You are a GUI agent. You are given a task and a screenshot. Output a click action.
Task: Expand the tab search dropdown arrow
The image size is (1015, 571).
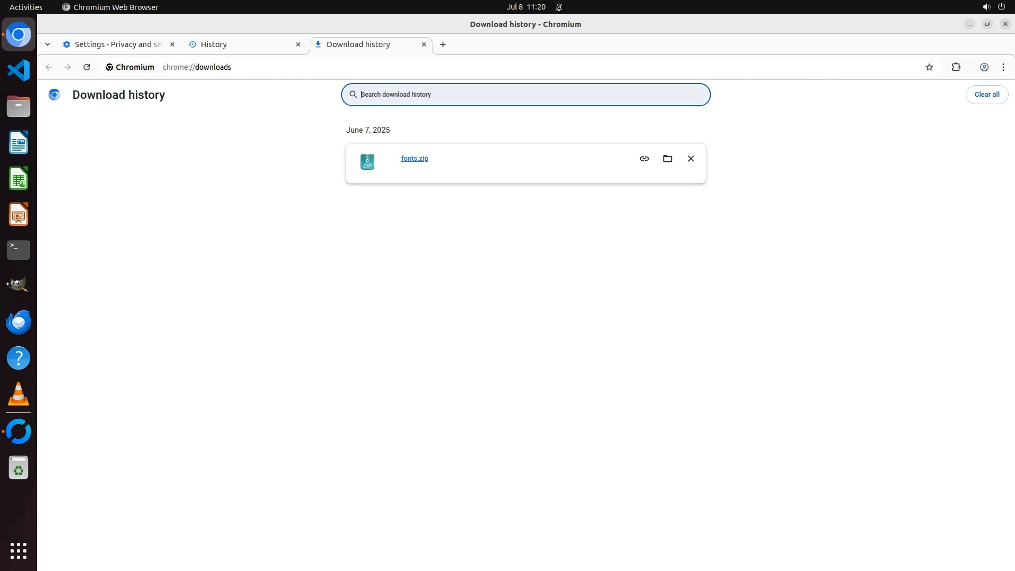pyautogui.click(x=48, y=44)
